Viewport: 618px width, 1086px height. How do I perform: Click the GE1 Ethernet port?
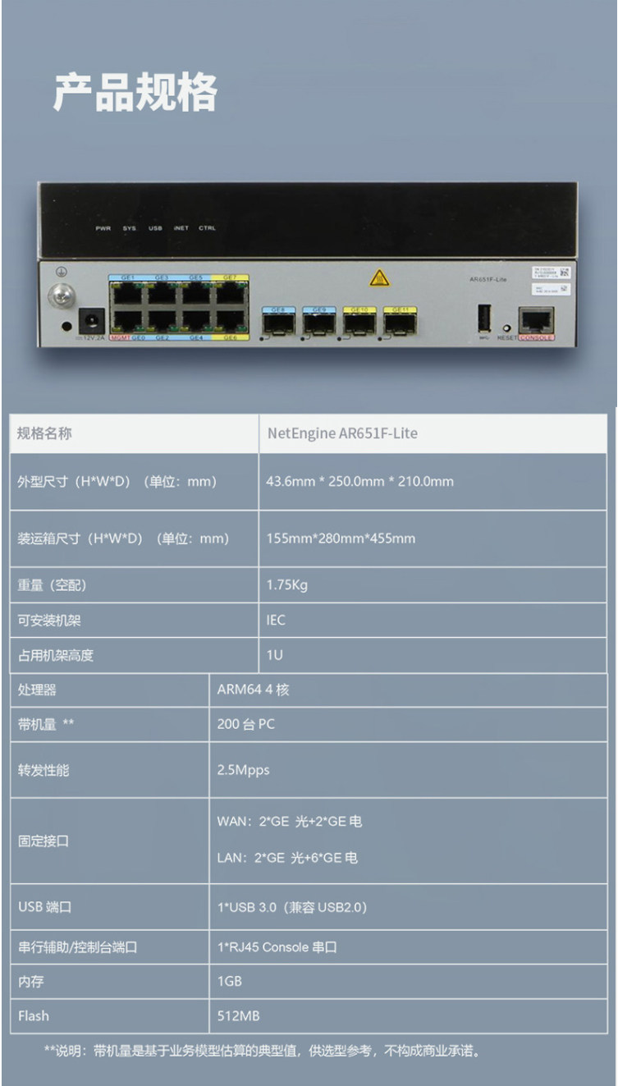pyautogui.click(x=127, y=294)
